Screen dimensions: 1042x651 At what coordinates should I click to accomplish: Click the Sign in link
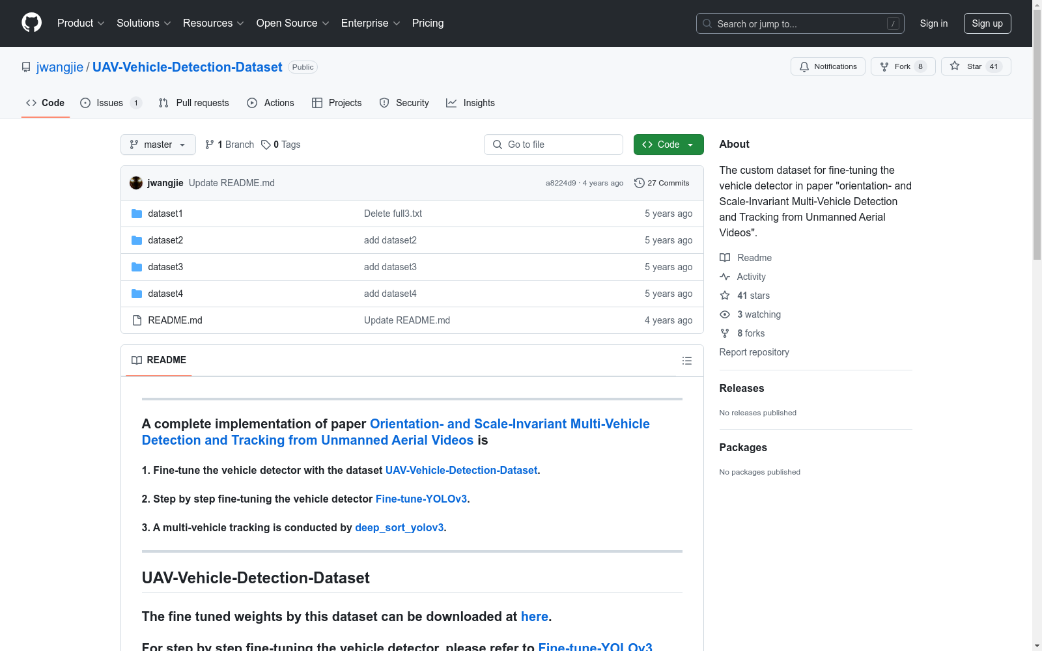pos(934,23)
